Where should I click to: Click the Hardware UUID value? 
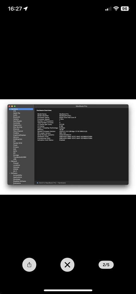75,137
